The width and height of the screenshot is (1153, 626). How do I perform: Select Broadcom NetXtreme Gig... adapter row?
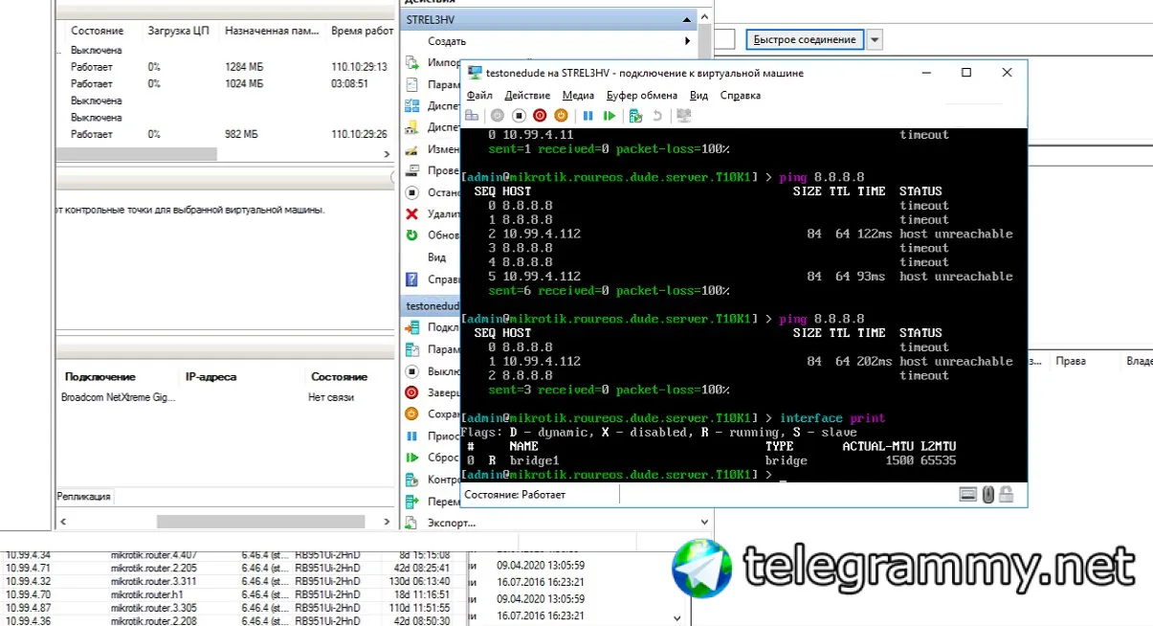click(225, 396)
